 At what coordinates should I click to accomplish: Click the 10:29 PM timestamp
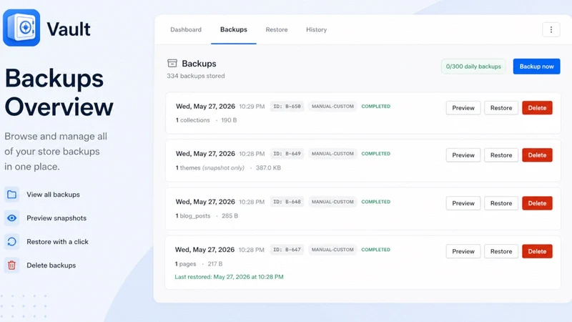point(252,107)
